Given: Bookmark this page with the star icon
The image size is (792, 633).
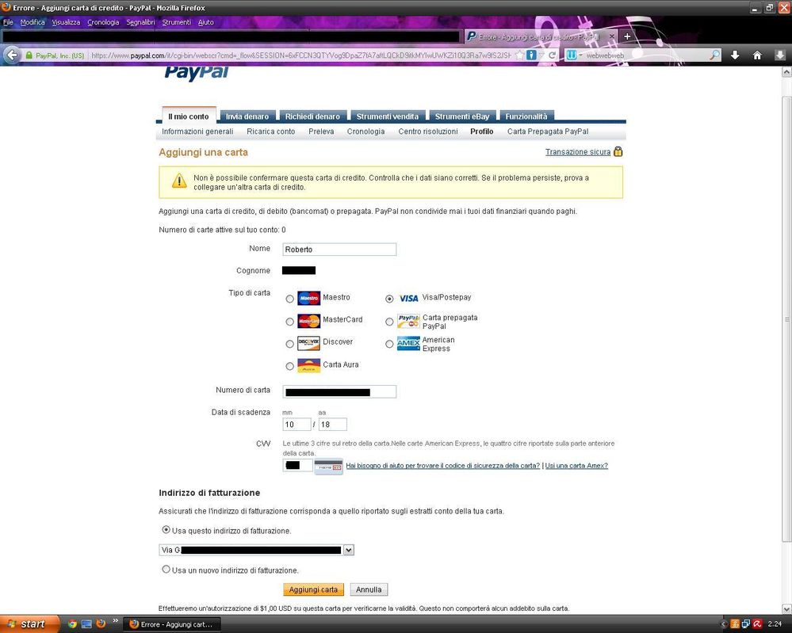Looking at the screenshot, I should (520, 55).
